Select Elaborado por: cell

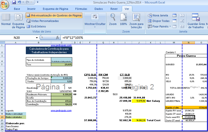coord(15,123)
